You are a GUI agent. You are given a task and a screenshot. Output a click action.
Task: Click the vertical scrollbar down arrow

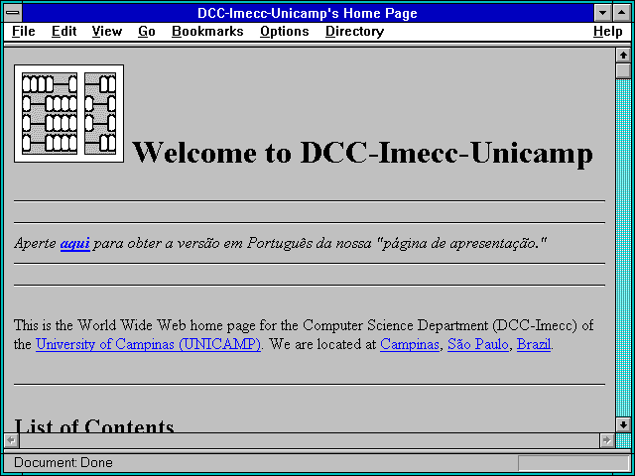coord(623,424)
